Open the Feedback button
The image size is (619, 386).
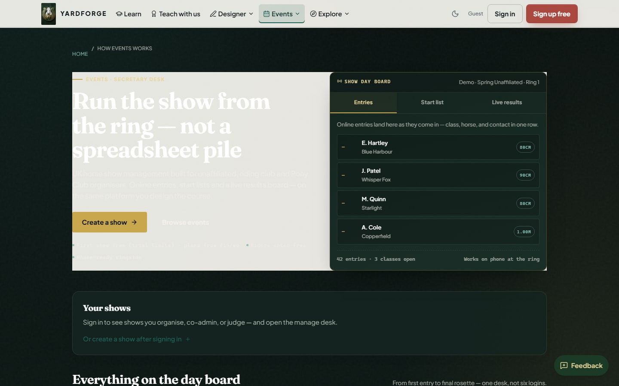581,365
